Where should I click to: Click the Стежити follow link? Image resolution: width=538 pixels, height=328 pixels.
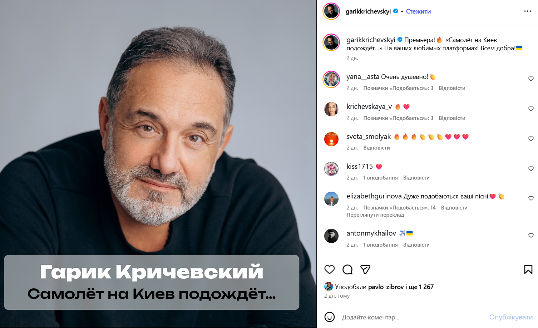coord(418,11)
